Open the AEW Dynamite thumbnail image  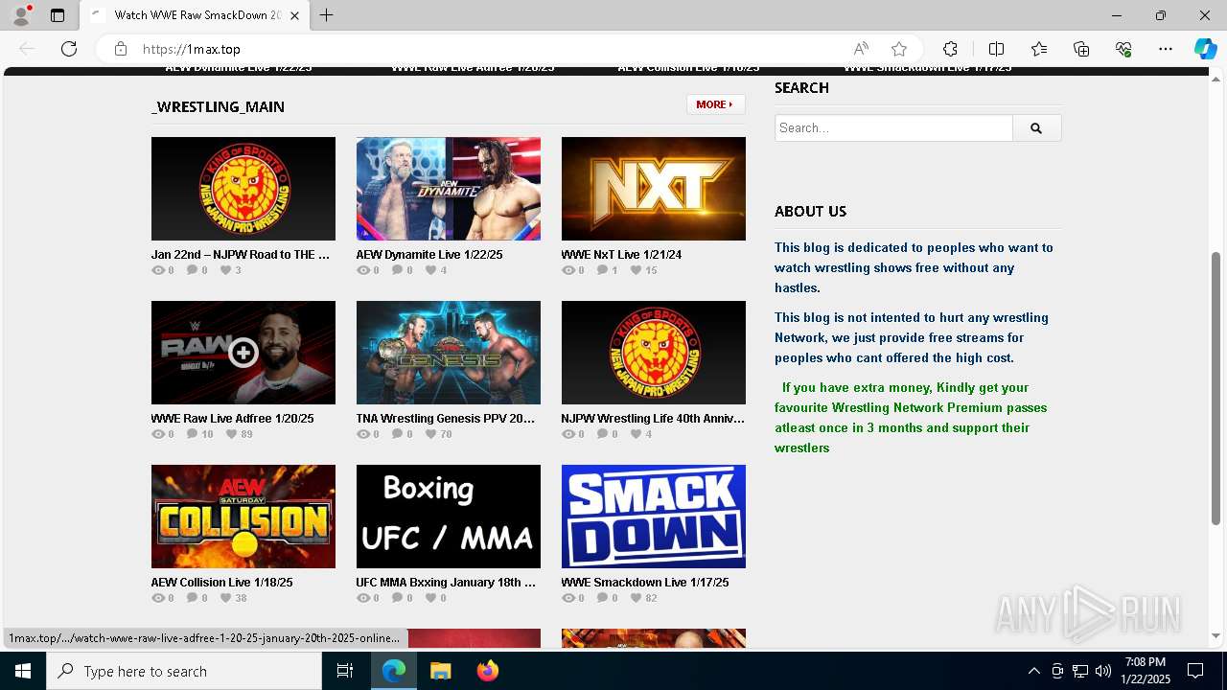[x=449, y=189]
